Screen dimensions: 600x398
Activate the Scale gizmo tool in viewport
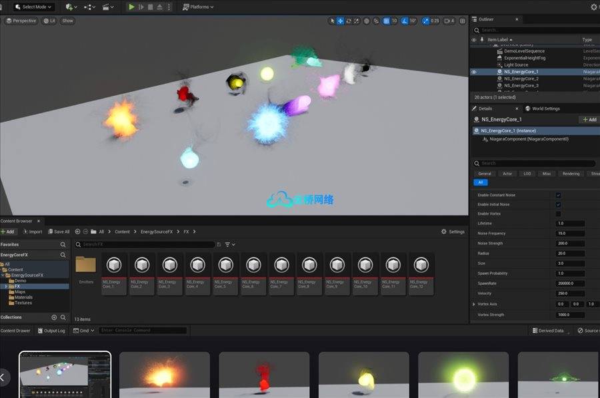[x=356, y=21]
